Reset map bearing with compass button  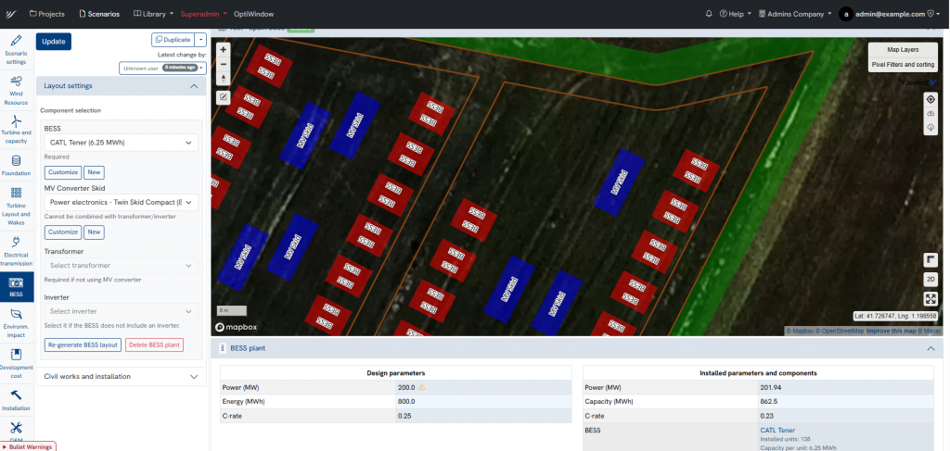pos(224,79)
